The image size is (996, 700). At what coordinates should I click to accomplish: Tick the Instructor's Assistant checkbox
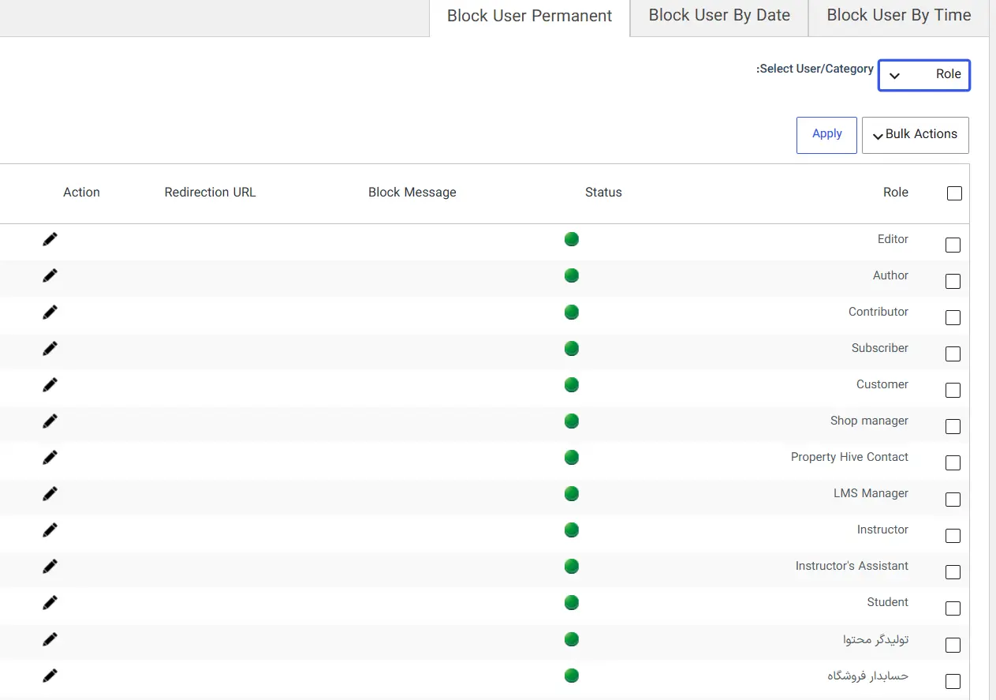point(953,571)
